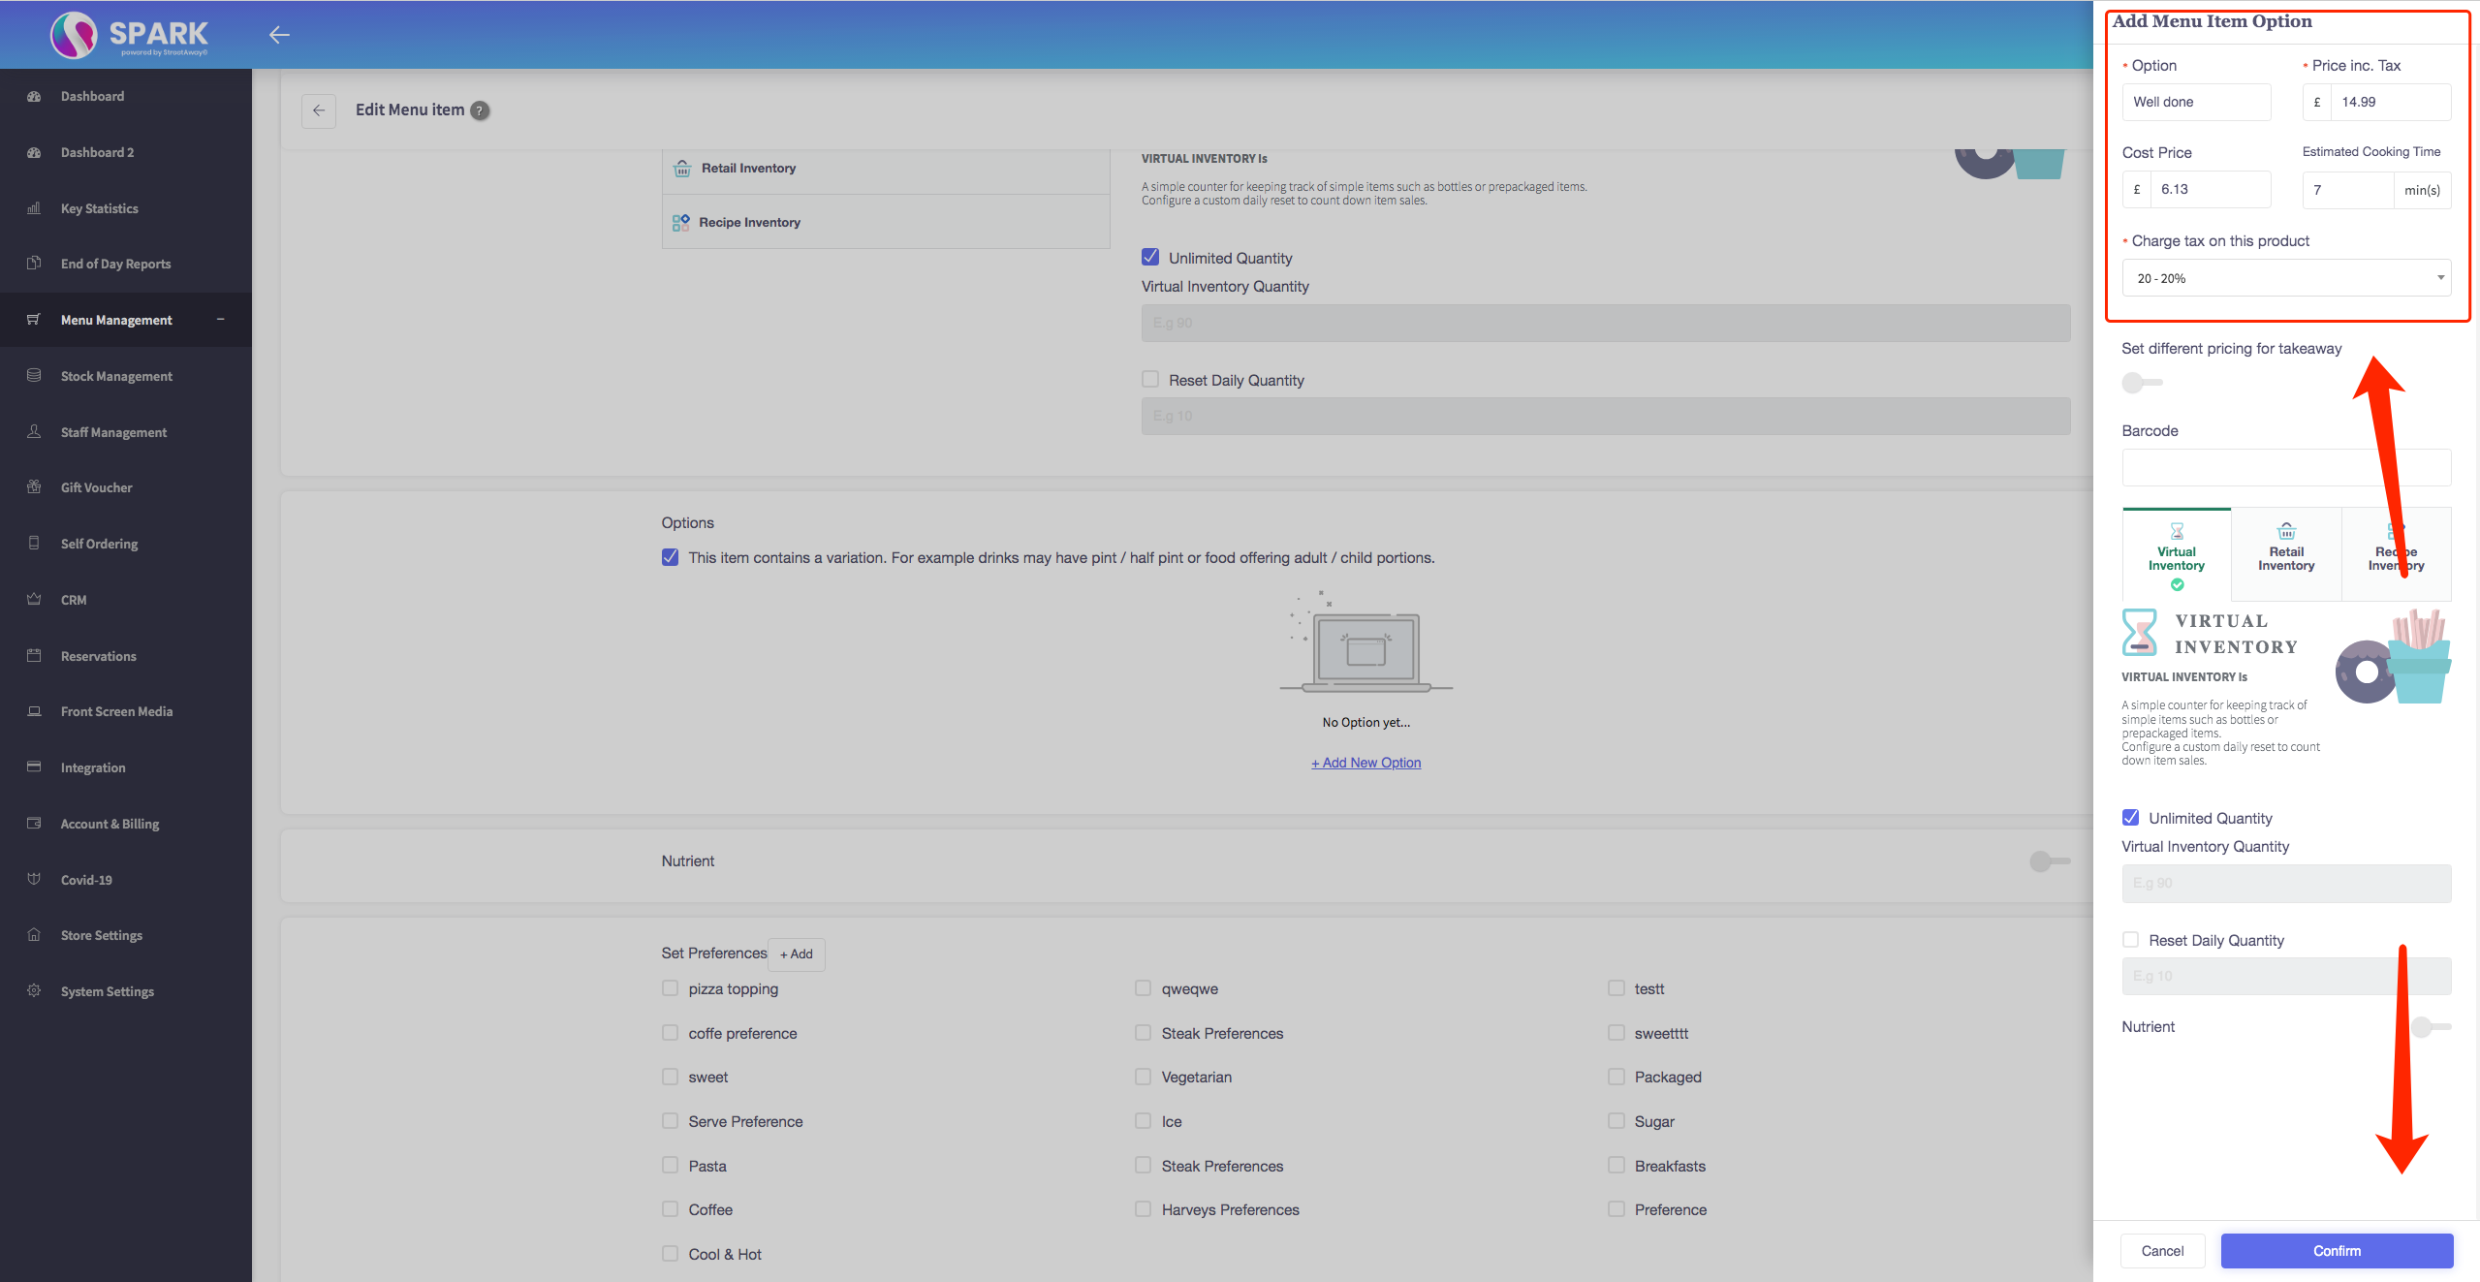This screenshot has height=1282, width=2480.
Task: Click the Key Statistics bar chart icon
Action: pos(34,208)
